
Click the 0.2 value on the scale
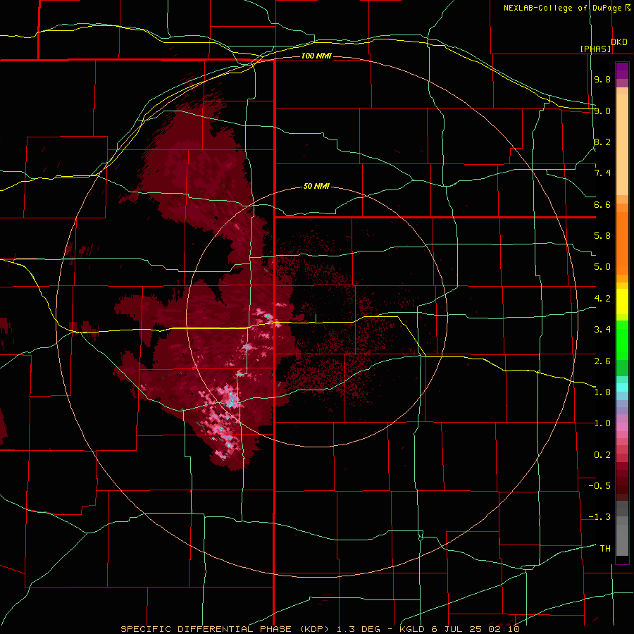tap(602, 455)
